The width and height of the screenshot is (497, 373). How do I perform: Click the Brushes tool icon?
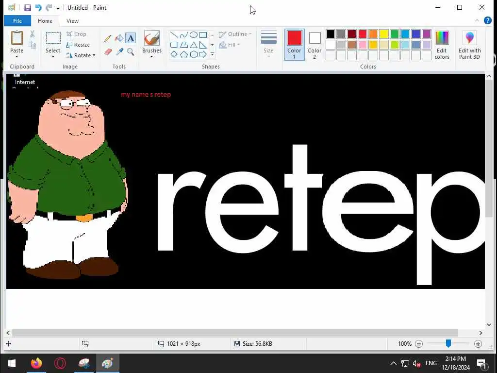coord(152,38)
